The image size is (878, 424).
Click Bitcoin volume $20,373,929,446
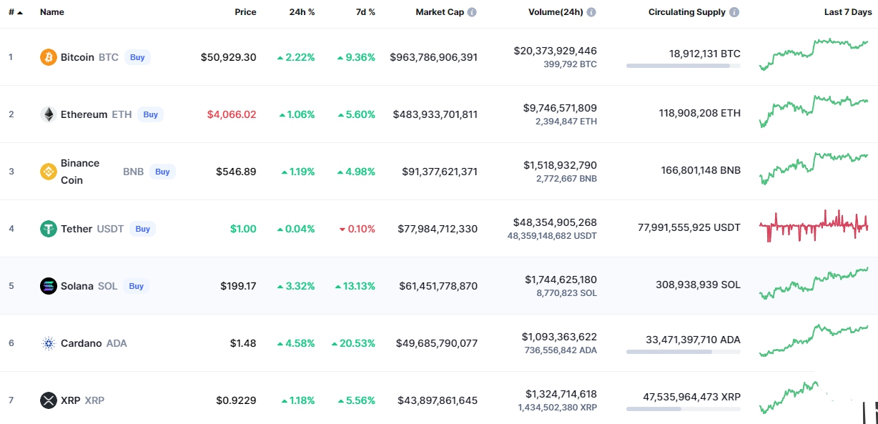click(x=556, y=51)
